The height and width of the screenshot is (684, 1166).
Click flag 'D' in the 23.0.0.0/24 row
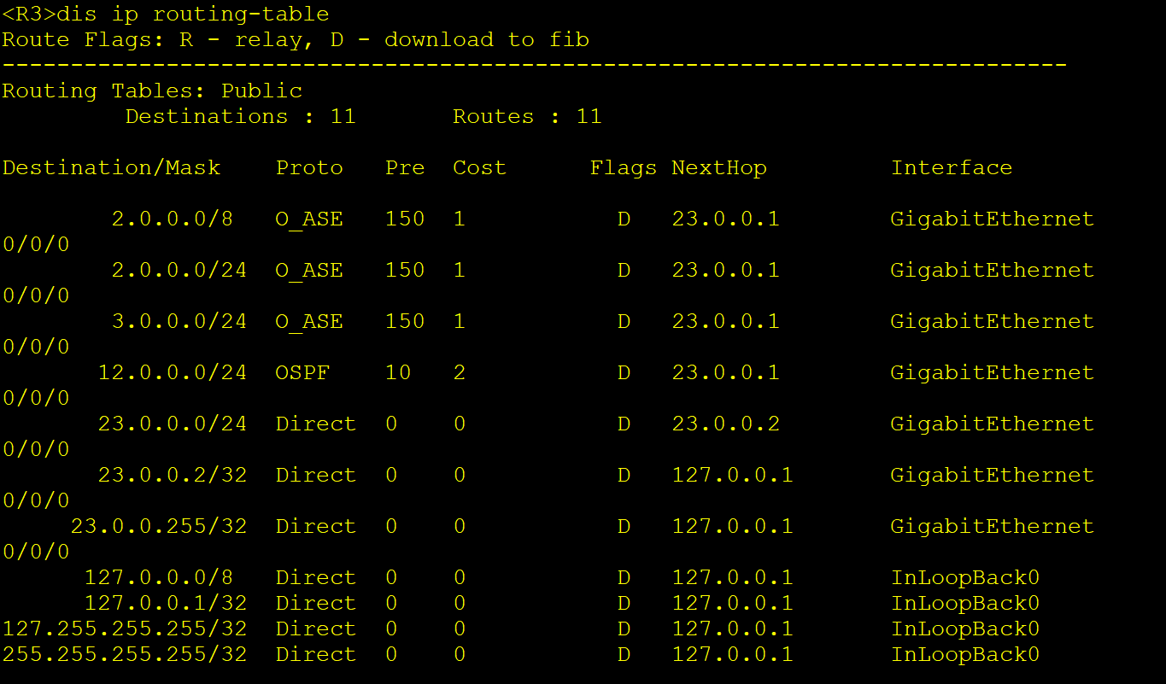click(624, 424)
